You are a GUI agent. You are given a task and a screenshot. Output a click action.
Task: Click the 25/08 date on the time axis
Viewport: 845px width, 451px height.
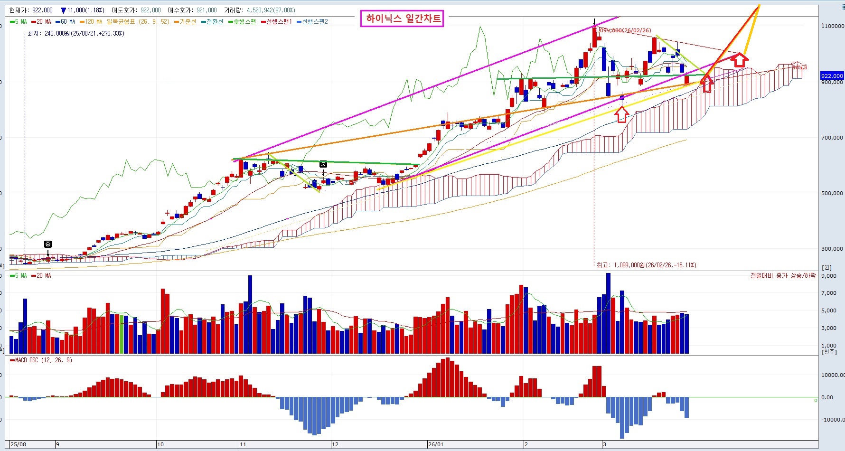tap(19, 444)
